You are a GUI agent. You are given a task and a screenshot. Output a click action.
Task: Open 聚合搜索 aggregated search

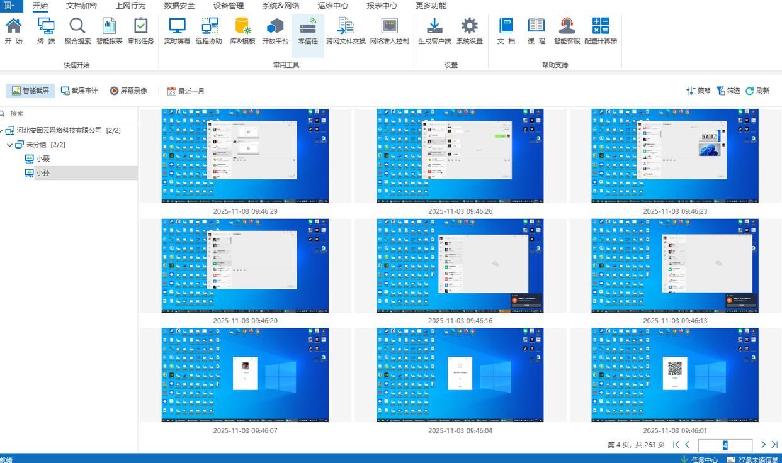[x=77, y=30]
